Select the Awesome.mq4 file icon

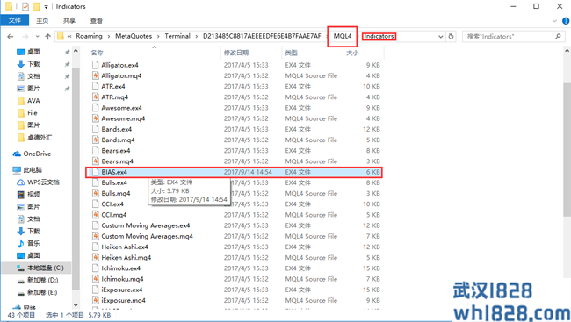95,118
